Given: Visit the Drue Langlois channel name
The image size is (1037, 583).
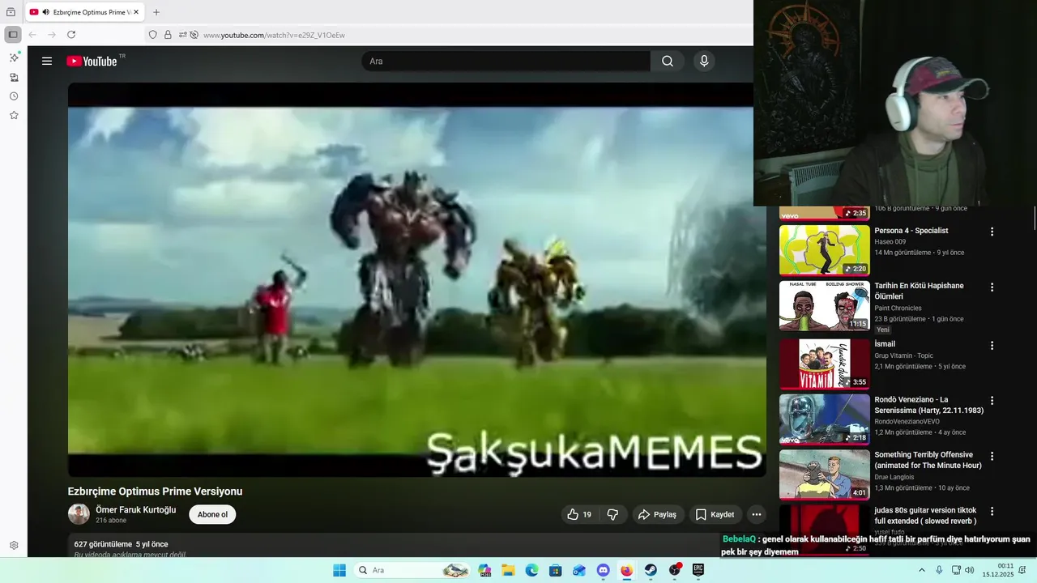Looking at the screenshot, I should [894, 477].
